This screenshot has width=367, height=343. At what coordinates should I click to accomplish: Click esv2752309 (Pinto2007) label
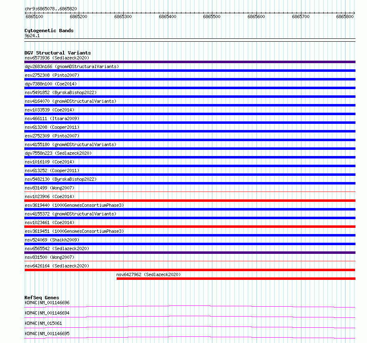[x=52, y=136]
